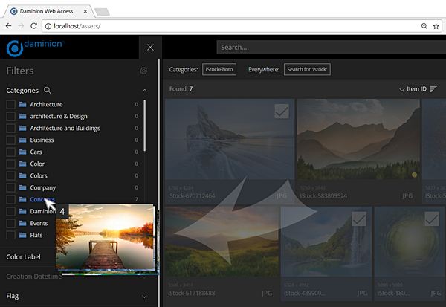Check architecture & Design checkbox
This screenshot has height=307, width=446.
point(11,117)
